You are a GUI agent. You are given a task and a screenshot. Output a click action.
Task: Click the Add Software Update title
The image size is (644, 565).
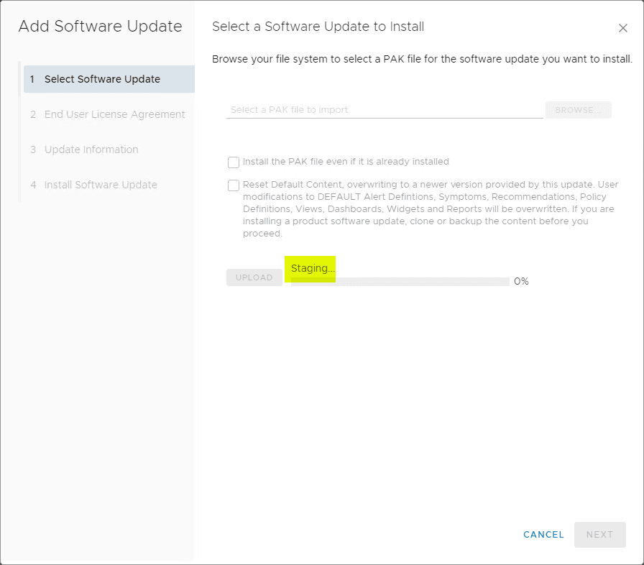[100, 27]
